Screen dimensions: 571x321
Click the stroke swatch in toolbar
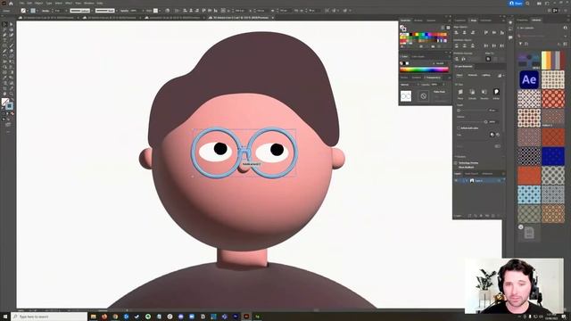pos(9,106)
